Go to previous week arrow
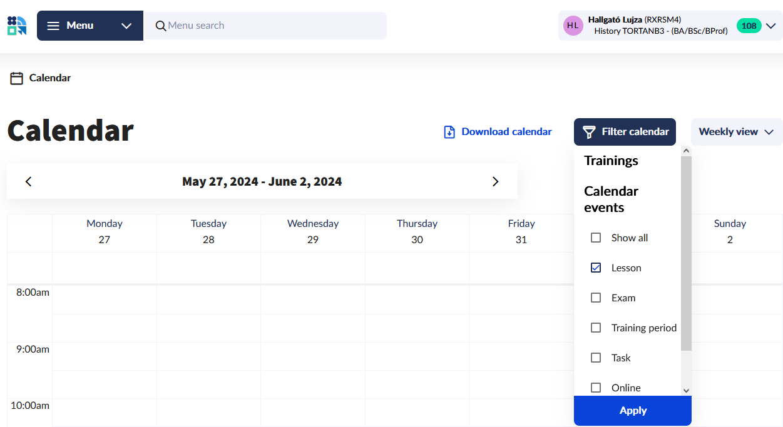This screenshot has width=783, height=427. point(28,181)
